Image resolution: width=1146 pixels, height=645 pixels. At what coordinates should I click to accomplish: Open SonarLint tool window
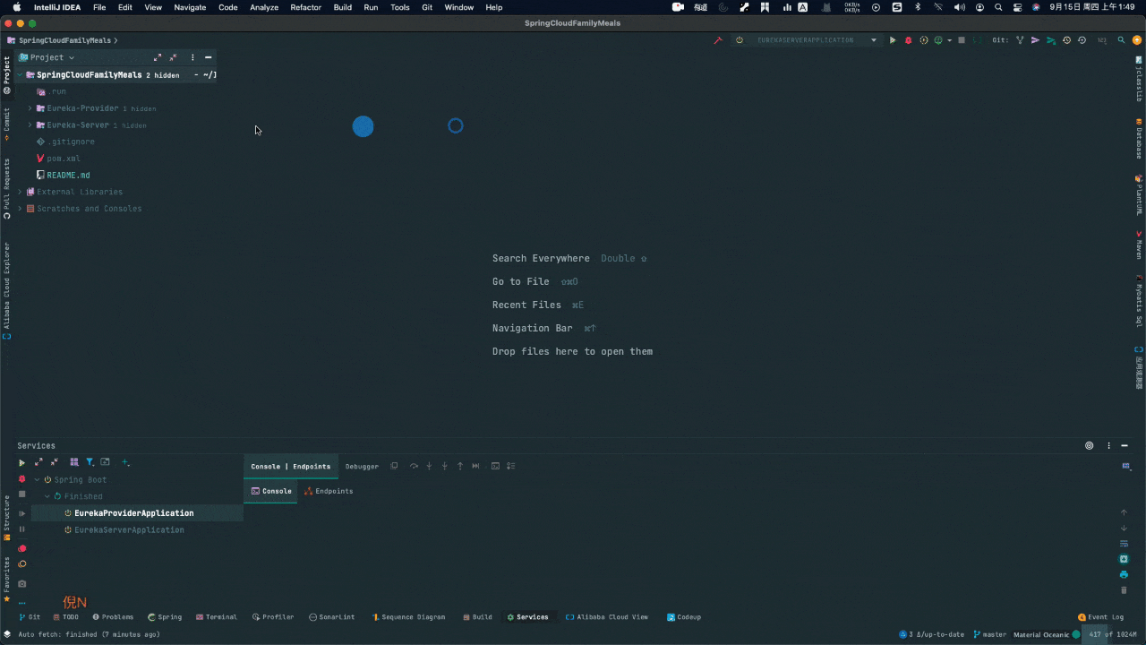(x=331, y=617)
